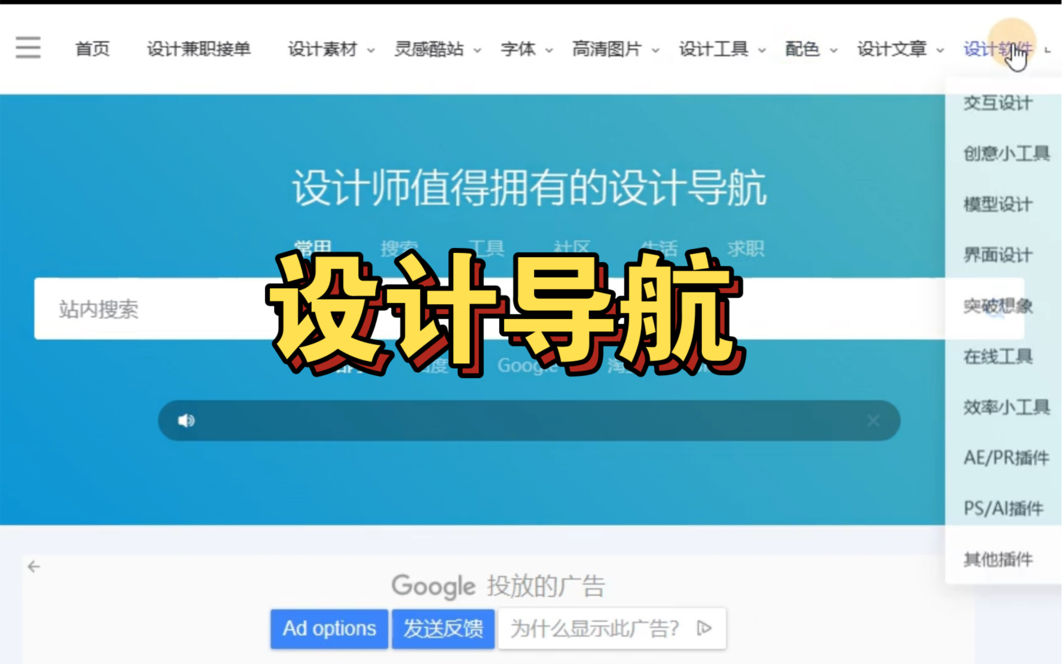Click the 站内搜索 input field
This screenshot has width=1062, height=664.
pyautogui.click(x=153, y=308)
